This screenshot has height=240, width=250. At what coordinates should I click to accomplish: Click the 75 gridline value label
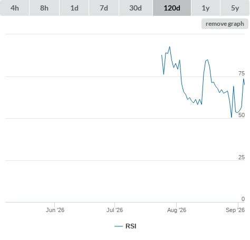[x=242, y=73]
